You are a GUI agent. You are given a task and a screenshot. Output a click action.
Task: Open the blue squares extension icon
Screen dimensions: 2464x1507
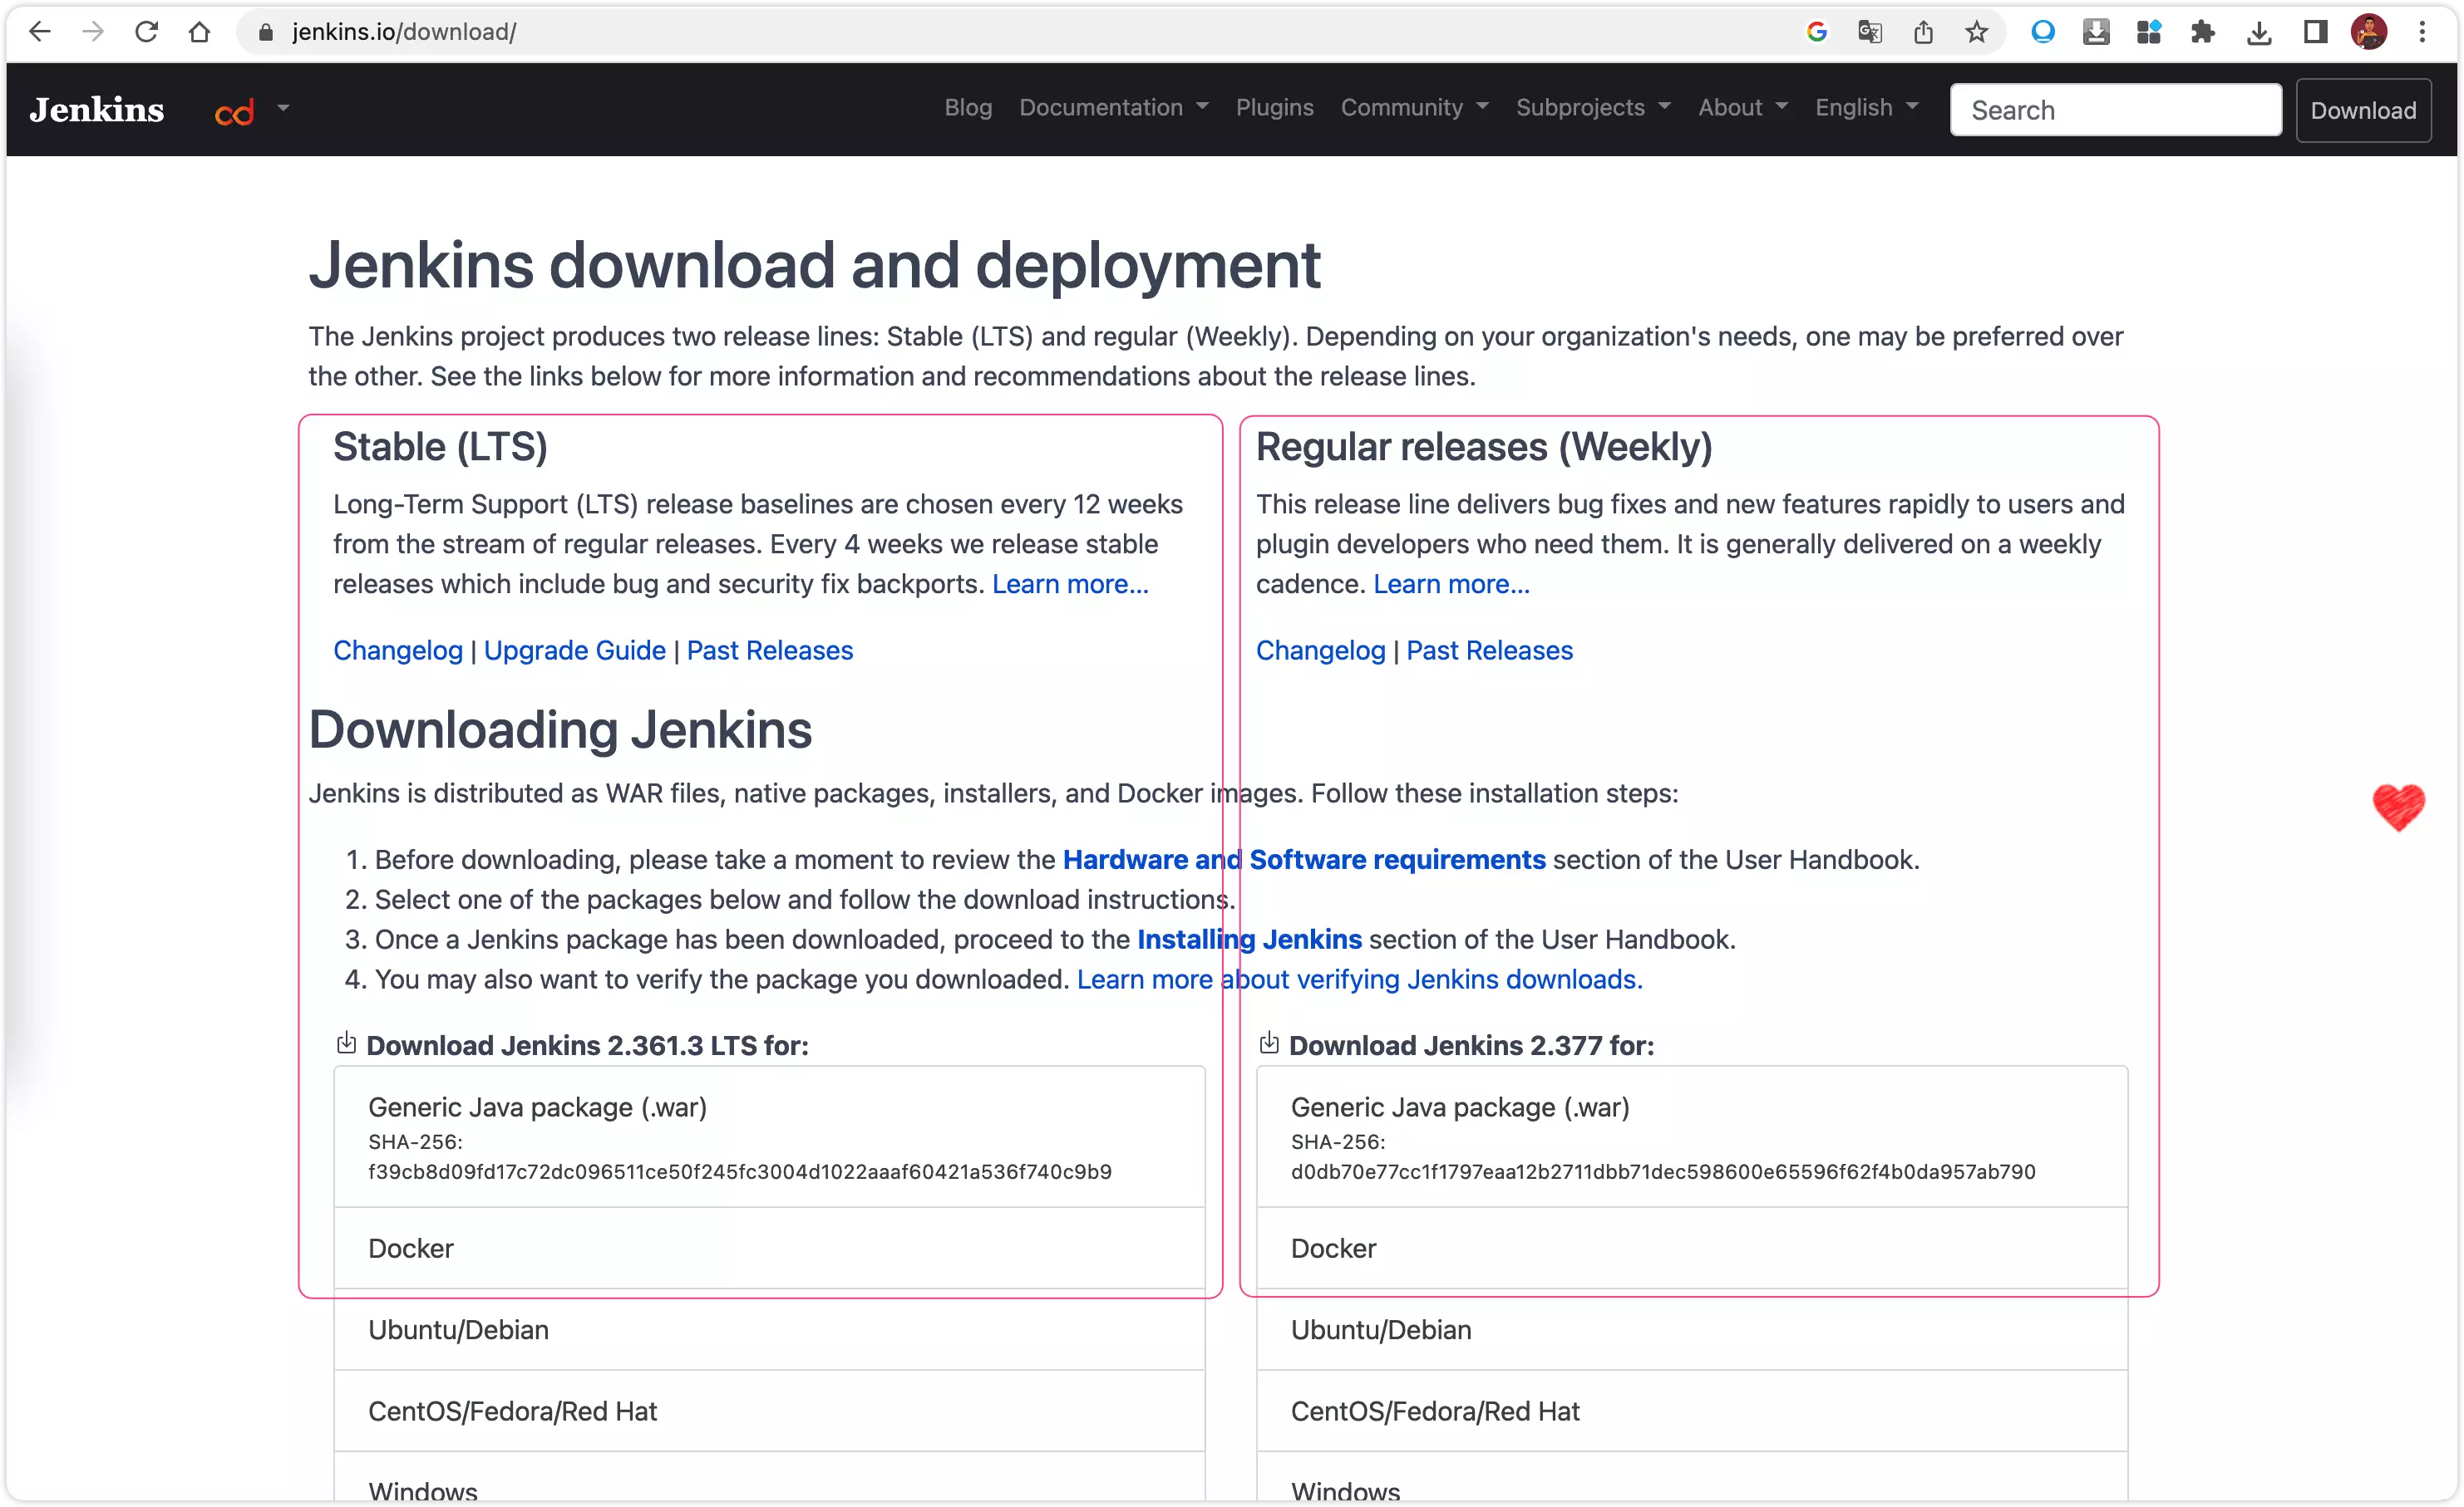coord(2149,32)
